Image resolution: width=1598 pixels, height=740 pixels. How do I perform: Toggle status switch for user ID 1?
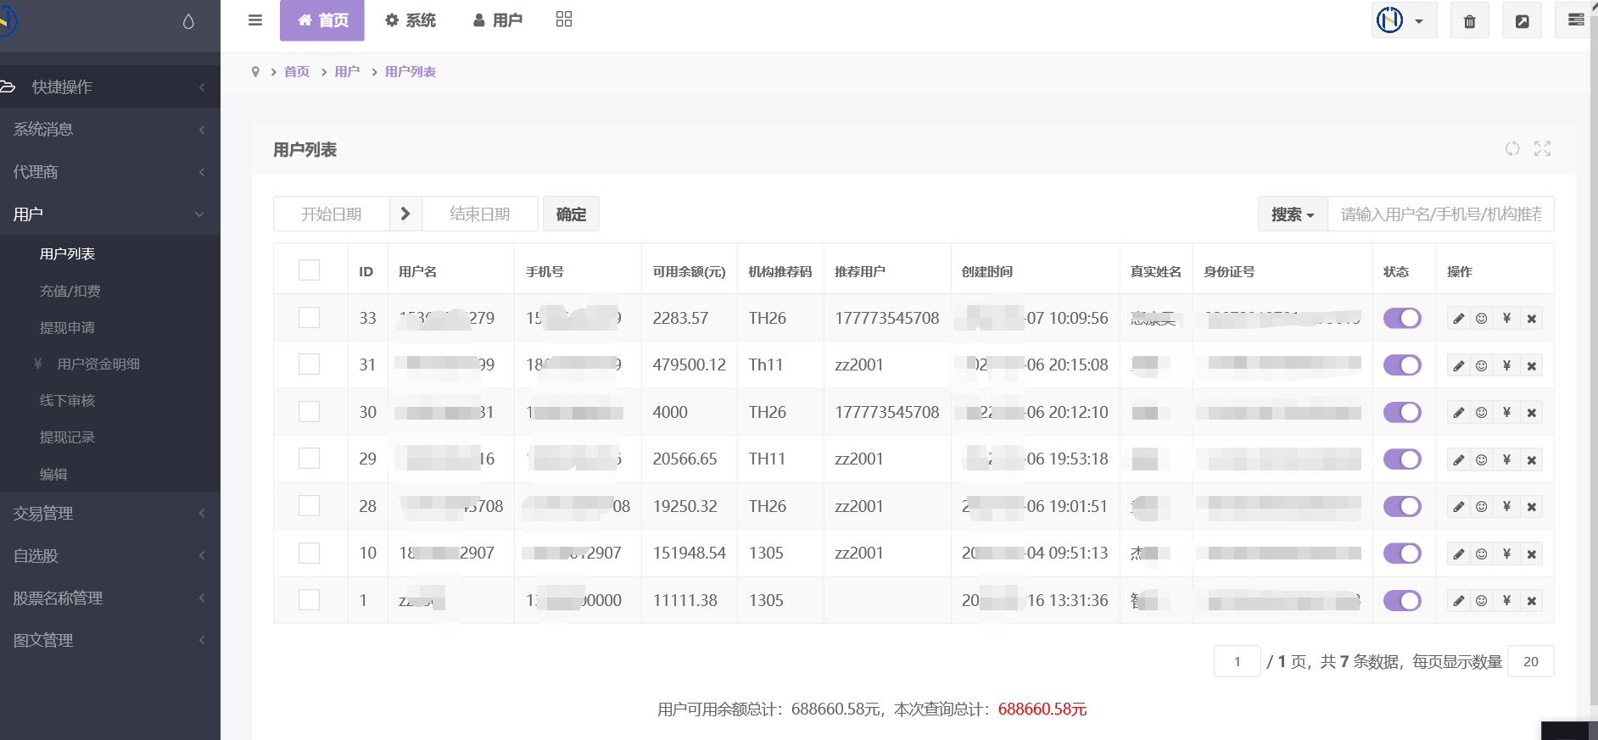[1402, 600]
